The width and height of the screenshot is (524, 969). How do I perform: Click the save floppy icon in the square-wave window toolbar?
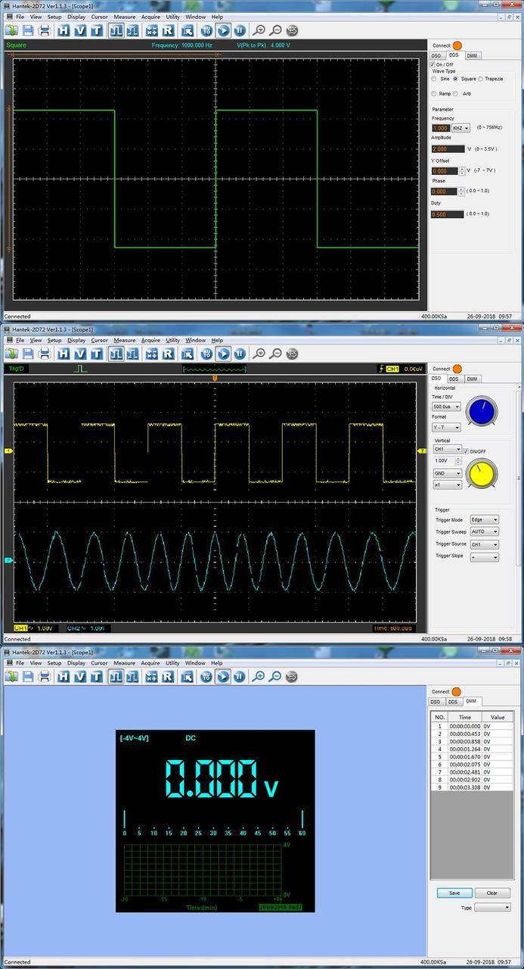[x=28, y=30]
